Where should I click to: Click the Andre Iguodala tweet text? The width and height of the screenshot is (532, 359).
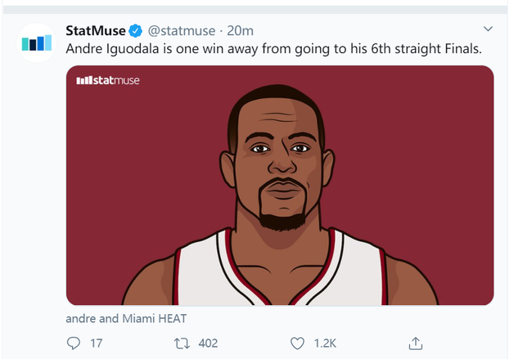click(273, 49)
